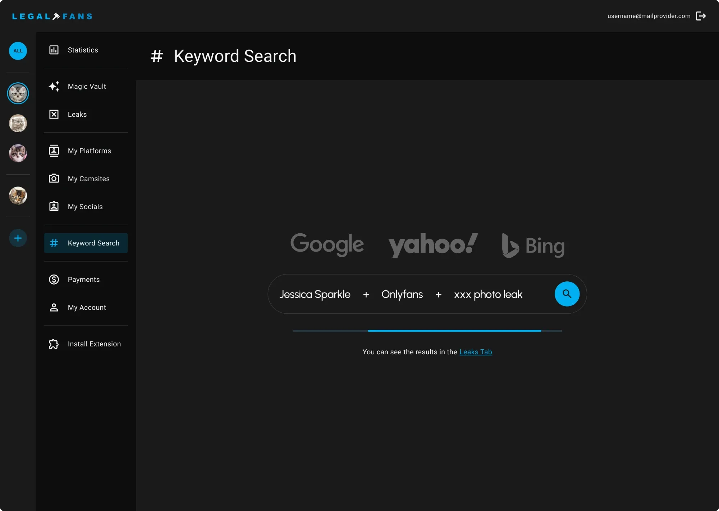This screenshot has height=511, width=719.
Task: Select Keyword Search in the sidebar
Action: [86, 243]
